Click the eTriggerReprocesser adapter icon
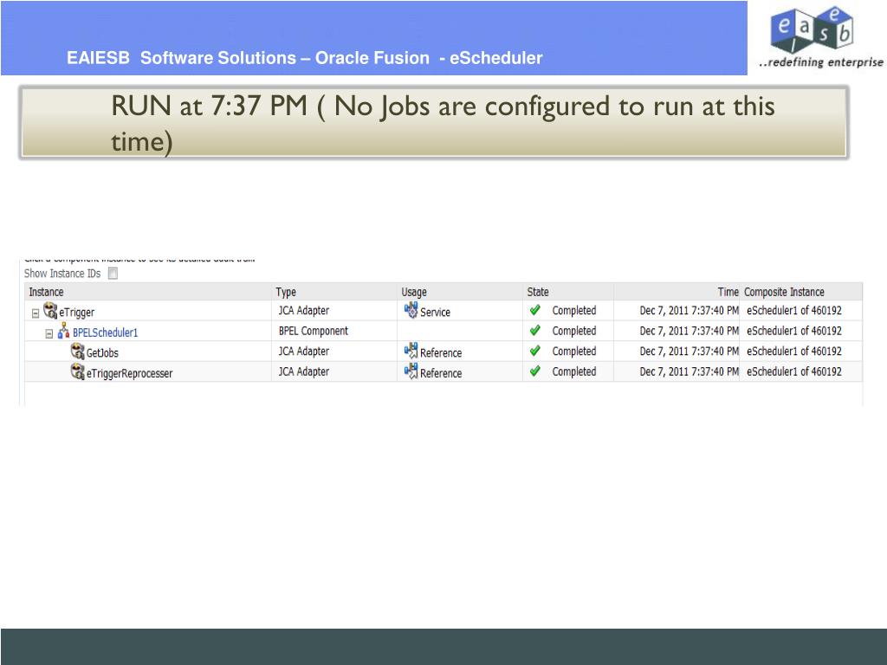Viewport: 887px width, 665px height. point(77,371)
